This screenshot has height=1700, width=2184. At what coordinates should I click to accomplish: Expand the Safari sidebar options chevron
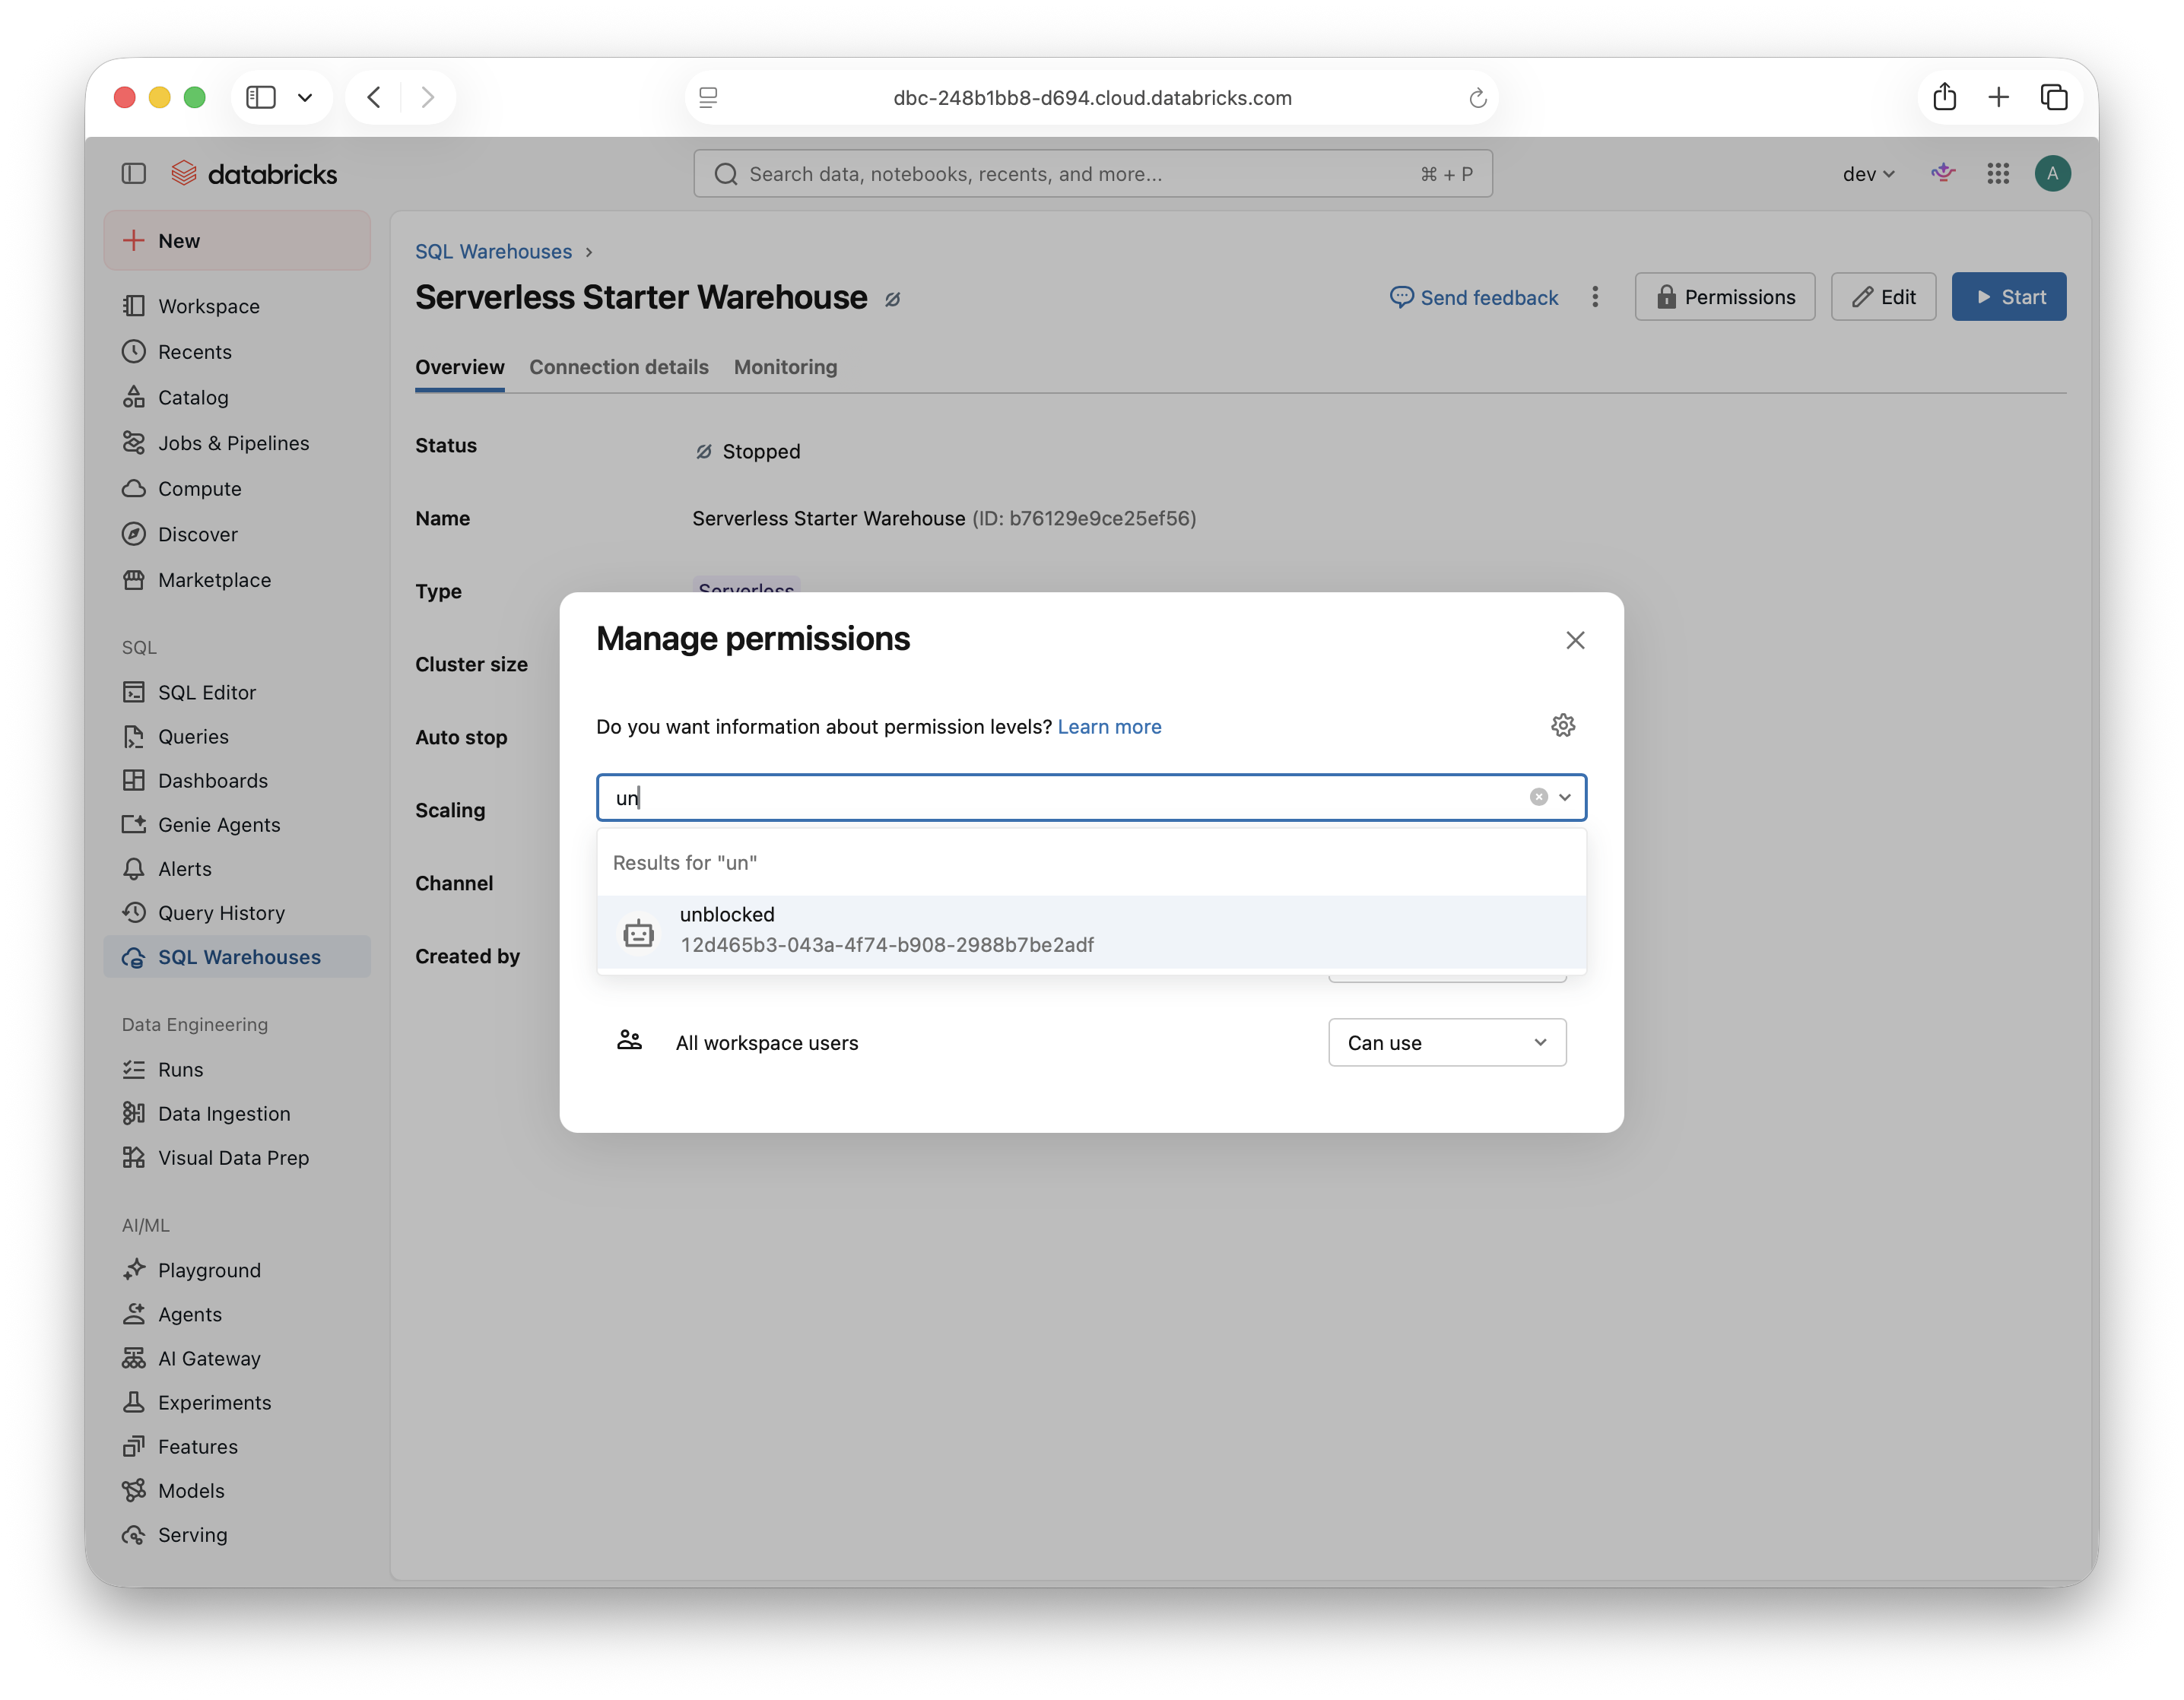click(x=305, y=97)
